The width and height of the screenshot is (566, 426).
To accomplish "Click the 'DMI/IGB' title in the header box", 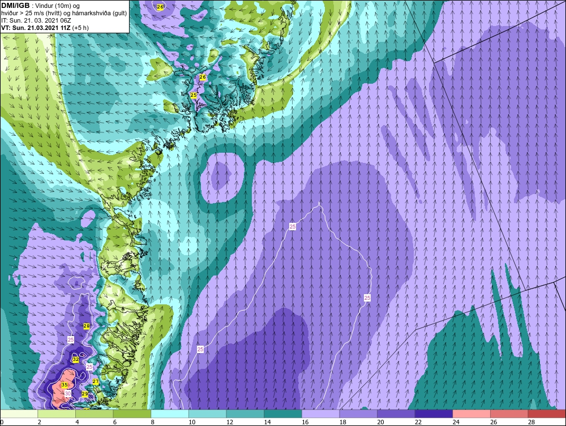I will (15, 6).
